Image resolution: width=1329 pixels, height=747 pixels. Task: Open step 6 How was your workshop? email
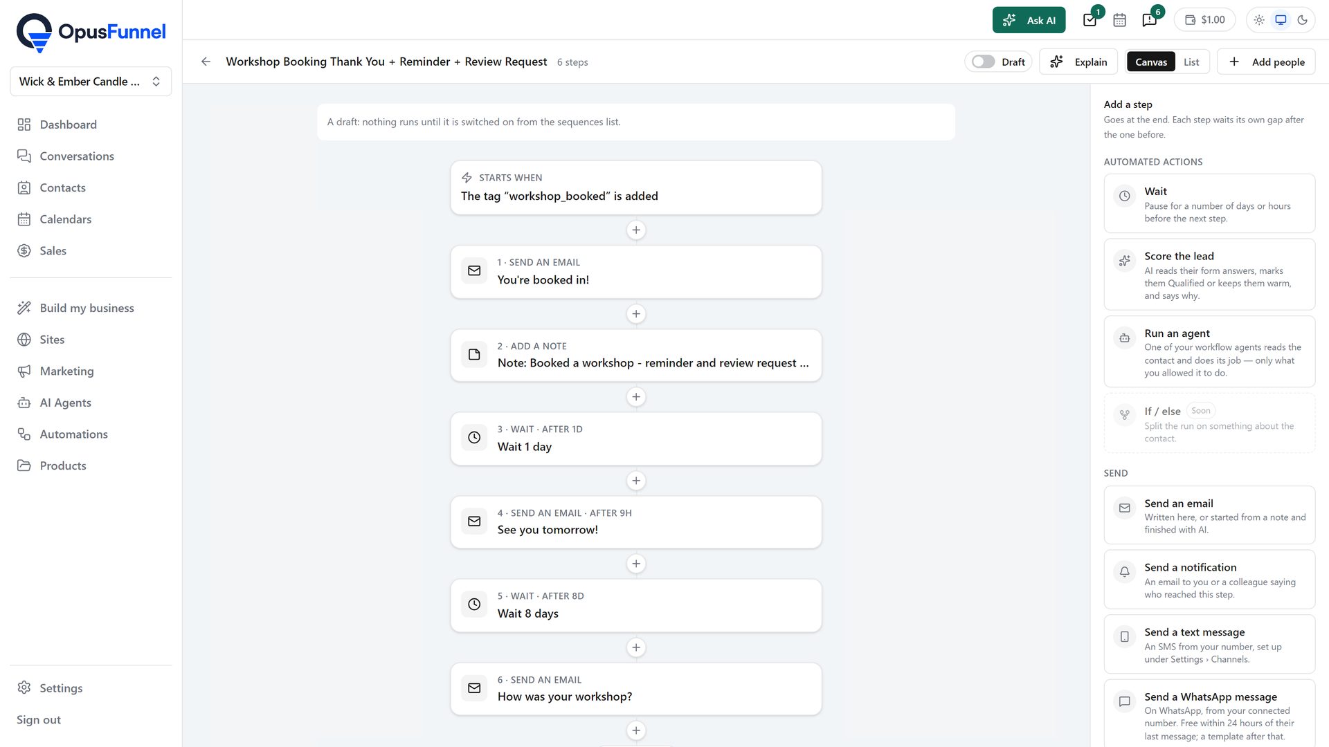coord(635,689)
